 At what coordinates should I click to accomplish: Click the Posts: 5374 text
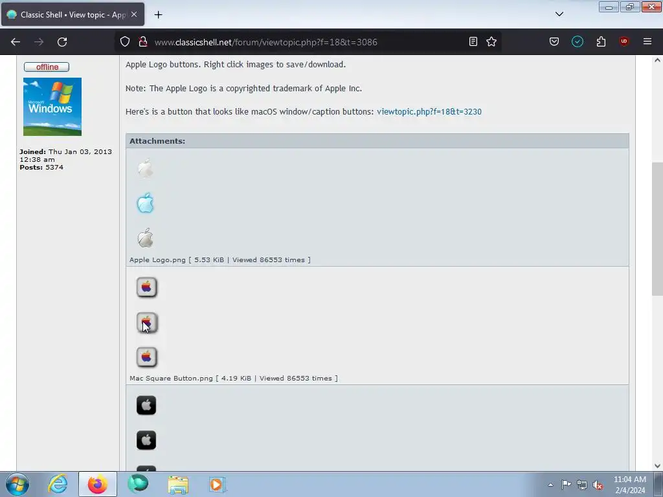(x=41, y=168)
